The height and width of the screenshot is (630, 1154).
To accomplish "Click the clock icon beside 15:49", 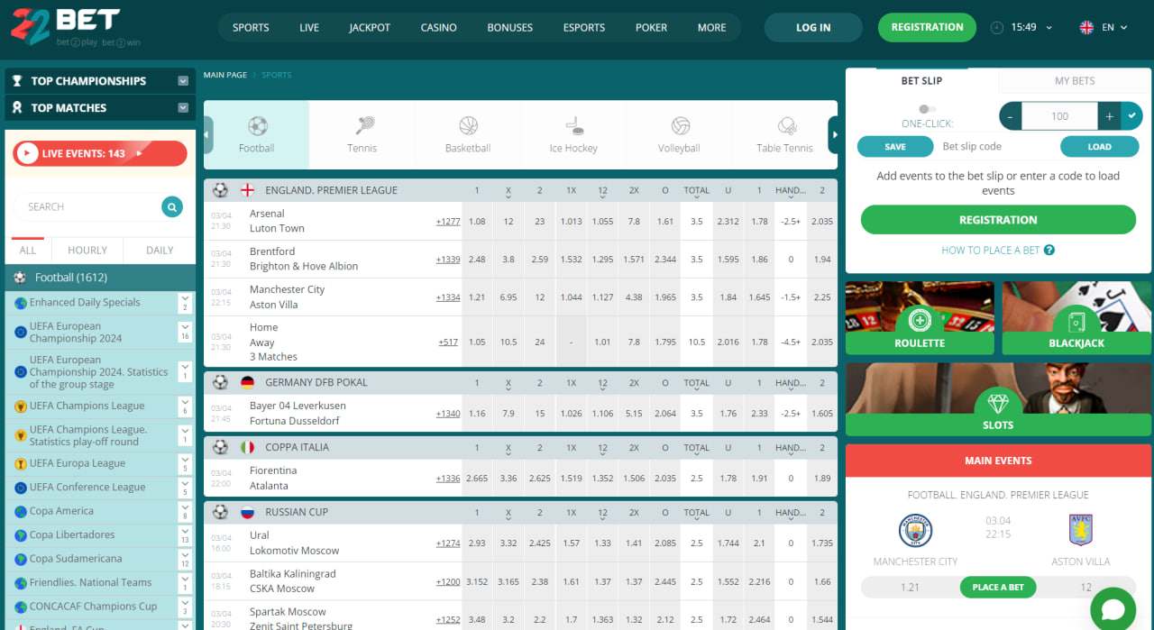I will (x=996, y=28).
